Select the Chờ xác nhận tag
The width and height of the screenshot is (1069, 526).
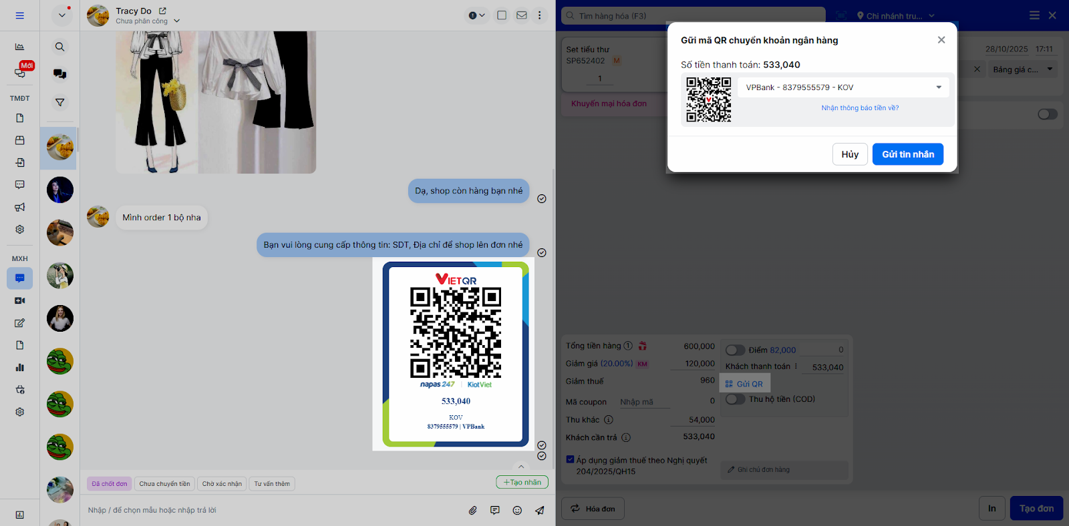[x=222, y=484]
